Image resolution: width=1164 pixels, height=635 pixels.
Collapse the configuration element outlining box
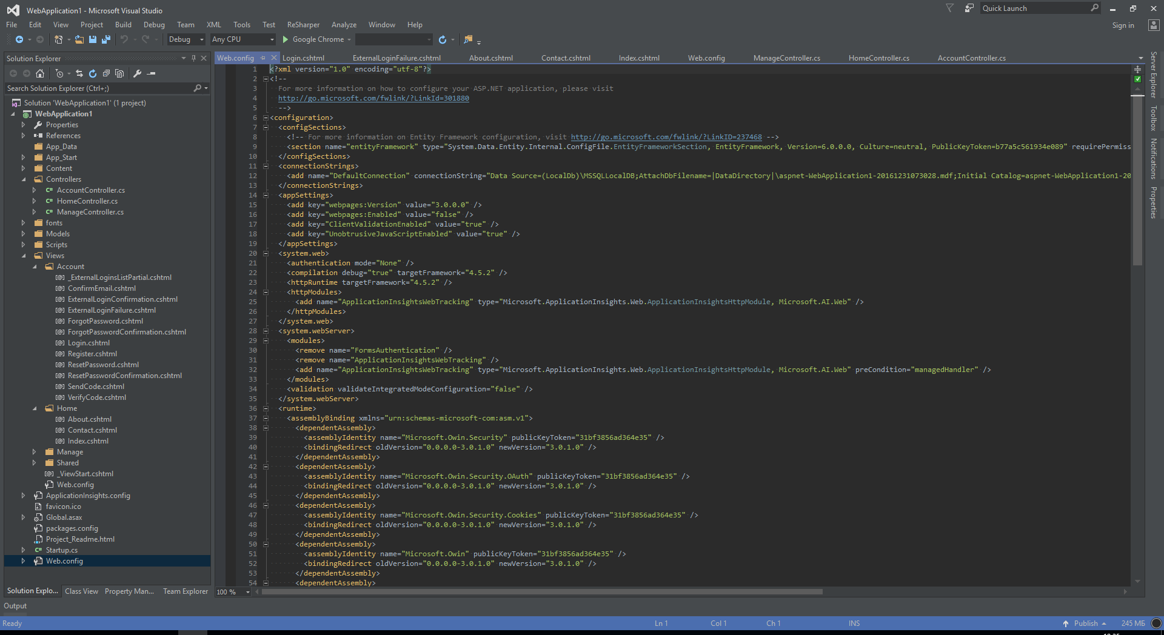[266, 118]
